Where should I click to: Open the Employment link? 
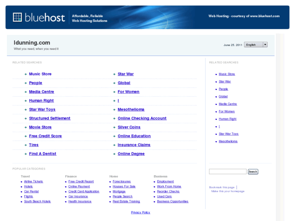pyautogui.click(x=166, y=182)
